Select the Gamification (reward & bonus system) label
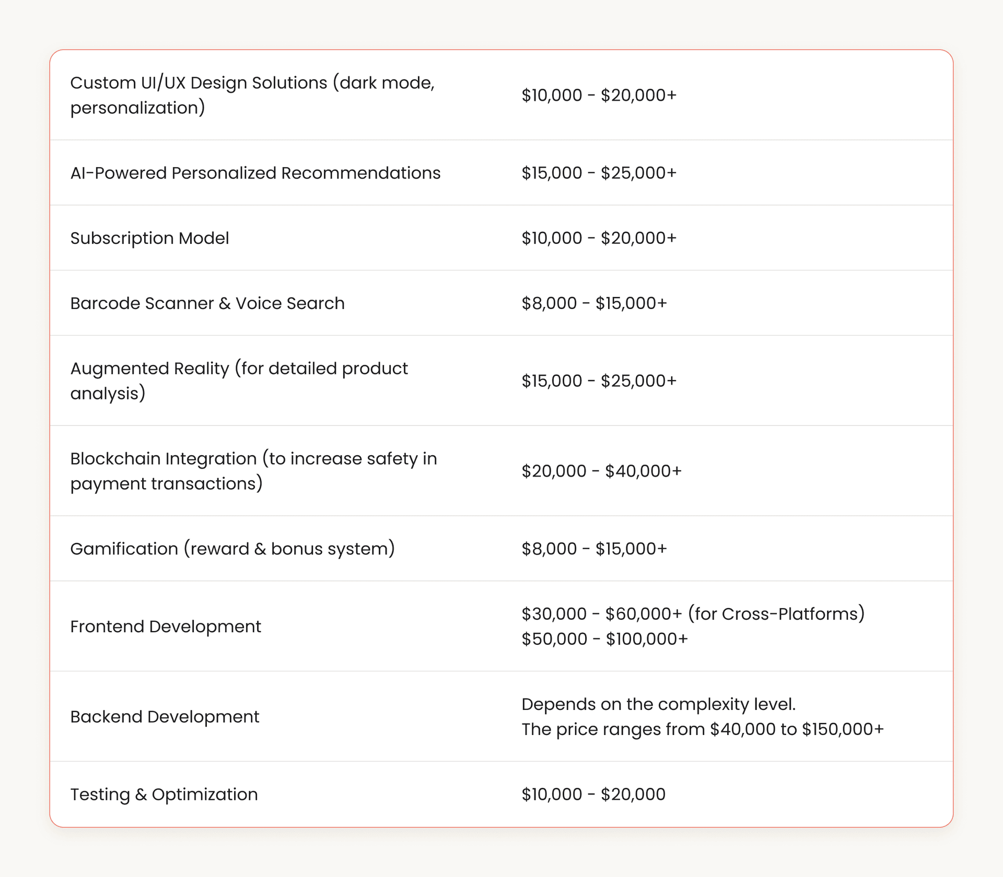Image resolution: width=1003 pixels, height=877 pixels. pos(233,548)
